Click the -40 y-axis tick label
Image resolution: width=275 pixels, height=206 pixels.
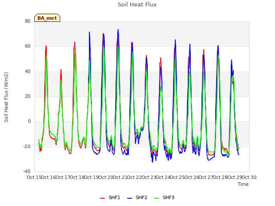click(x=27, y=171)
